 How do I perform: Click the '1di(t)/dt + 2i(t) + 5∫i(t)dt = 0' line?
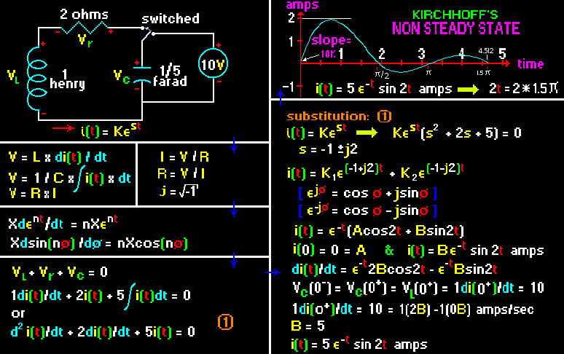(x=101, y=296)
